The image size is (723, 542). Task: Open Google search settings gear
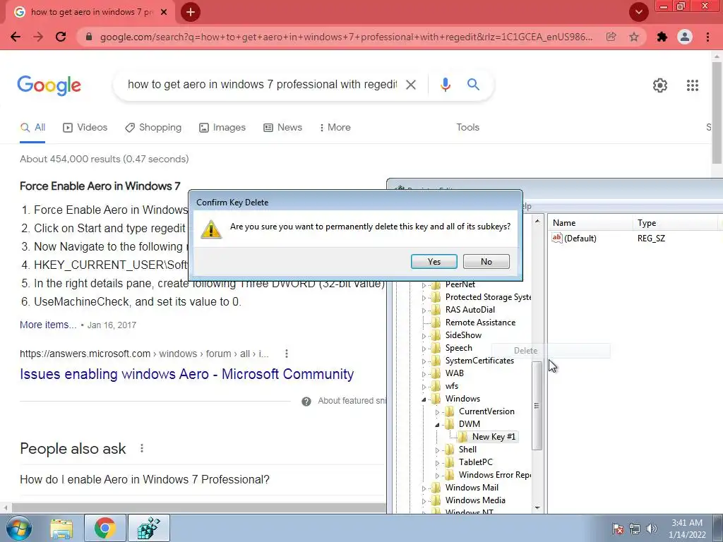click(660, 85)
